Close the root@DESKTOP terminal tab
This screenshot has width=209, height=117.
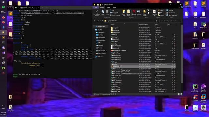tap(38, 8)
